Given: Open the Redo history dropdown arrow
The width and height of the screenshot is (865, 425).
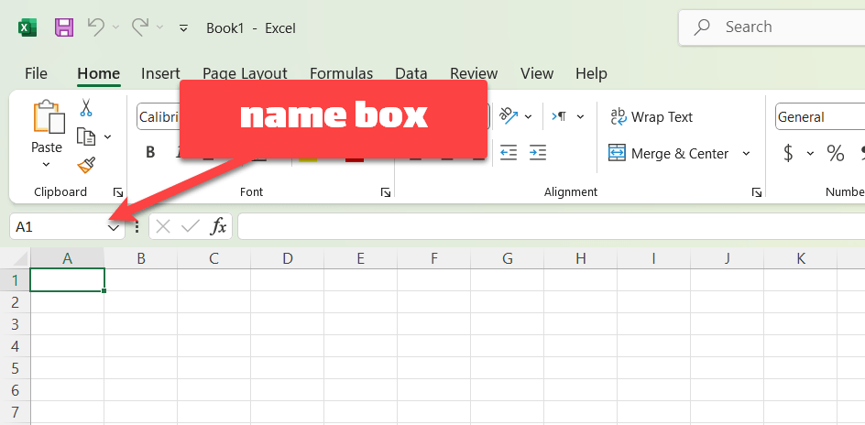Looking at the screenshot, I should click(x=159, y=27).
